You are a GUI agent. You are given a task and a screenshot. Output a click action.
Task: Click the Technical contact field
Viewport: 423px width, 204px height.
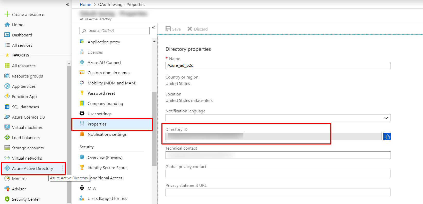(278, 155)
